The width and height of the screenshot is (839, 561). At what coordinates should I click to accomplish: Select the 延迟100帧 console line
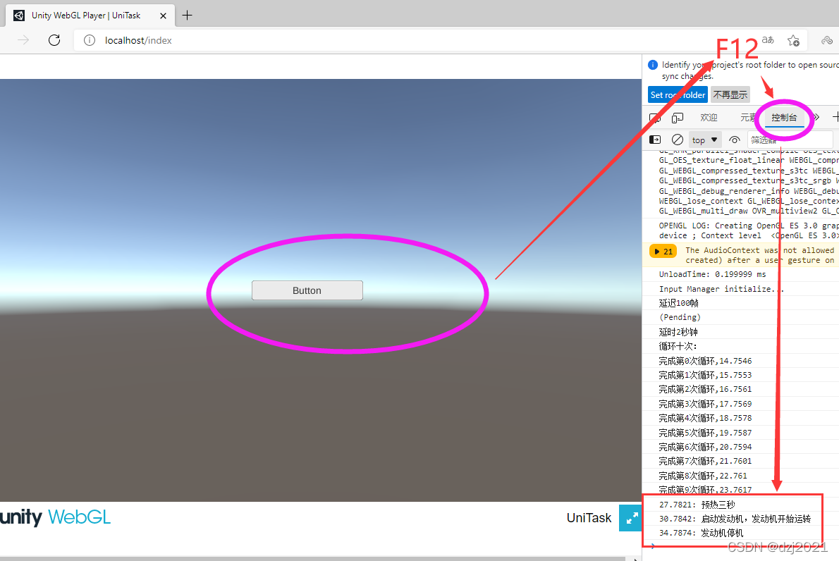[740, 303]
